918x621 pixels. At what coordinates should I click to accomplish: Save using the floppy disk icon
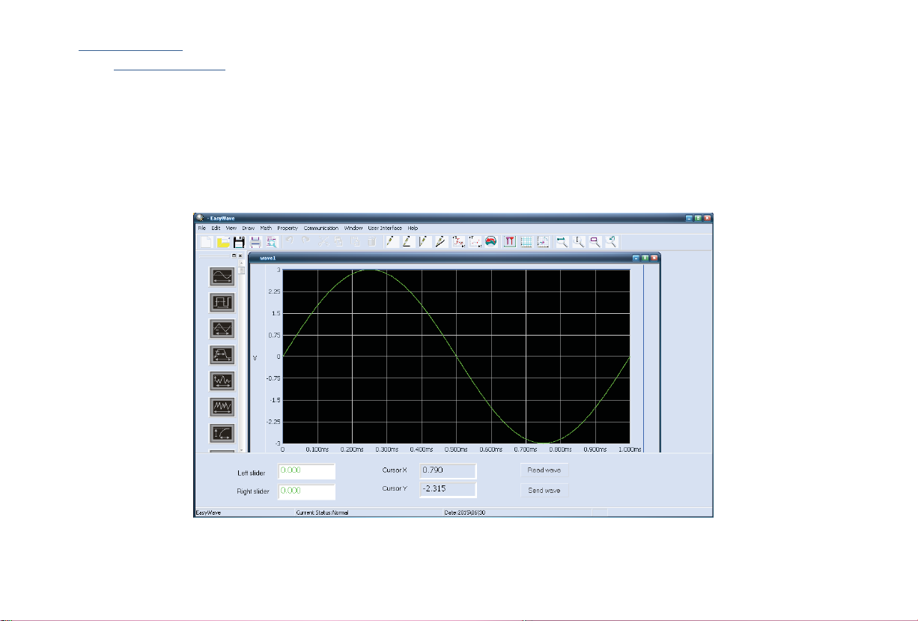click(x=239, y=241)
